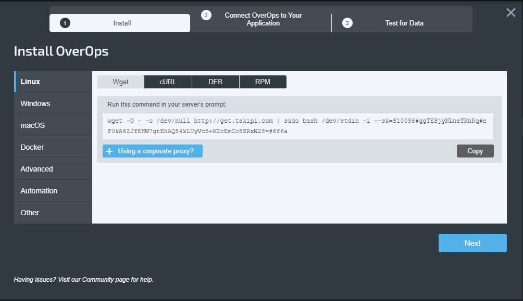Go to Test for Data step
Image resolution: width=523 pixels, height=301 pixels.
coord(402,23)
